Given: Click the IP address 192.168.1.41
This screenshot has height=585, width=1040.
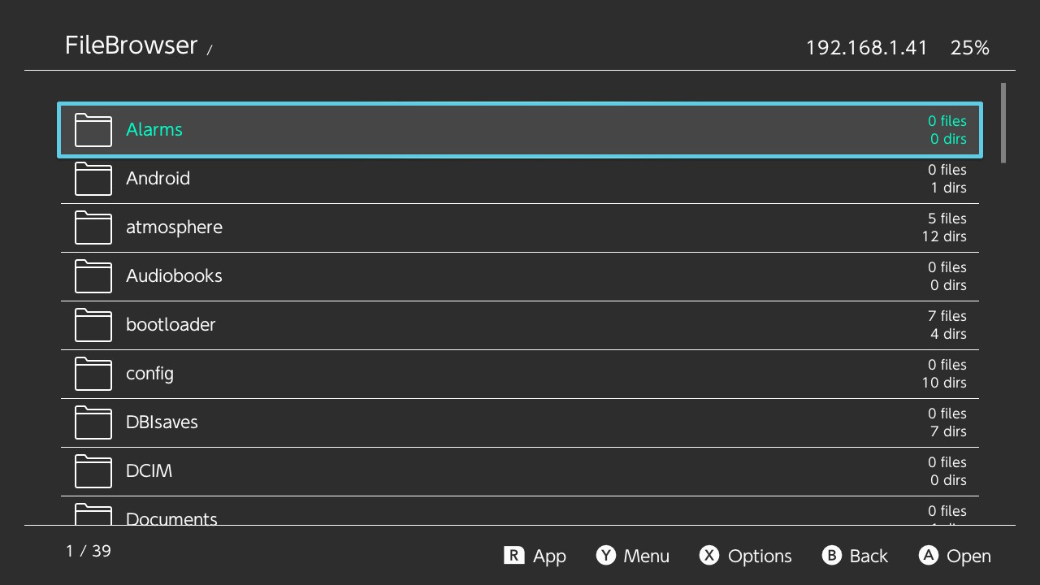Looking at the screenshot, I should pyautogui.click(x=866, y=48).
